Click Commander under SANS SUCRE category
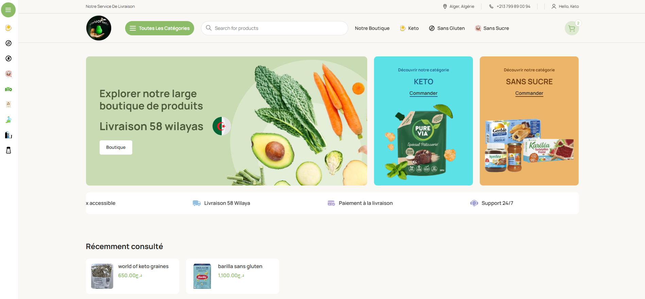The height and width of the screenshot is (299, 645). tap(529, 93)
